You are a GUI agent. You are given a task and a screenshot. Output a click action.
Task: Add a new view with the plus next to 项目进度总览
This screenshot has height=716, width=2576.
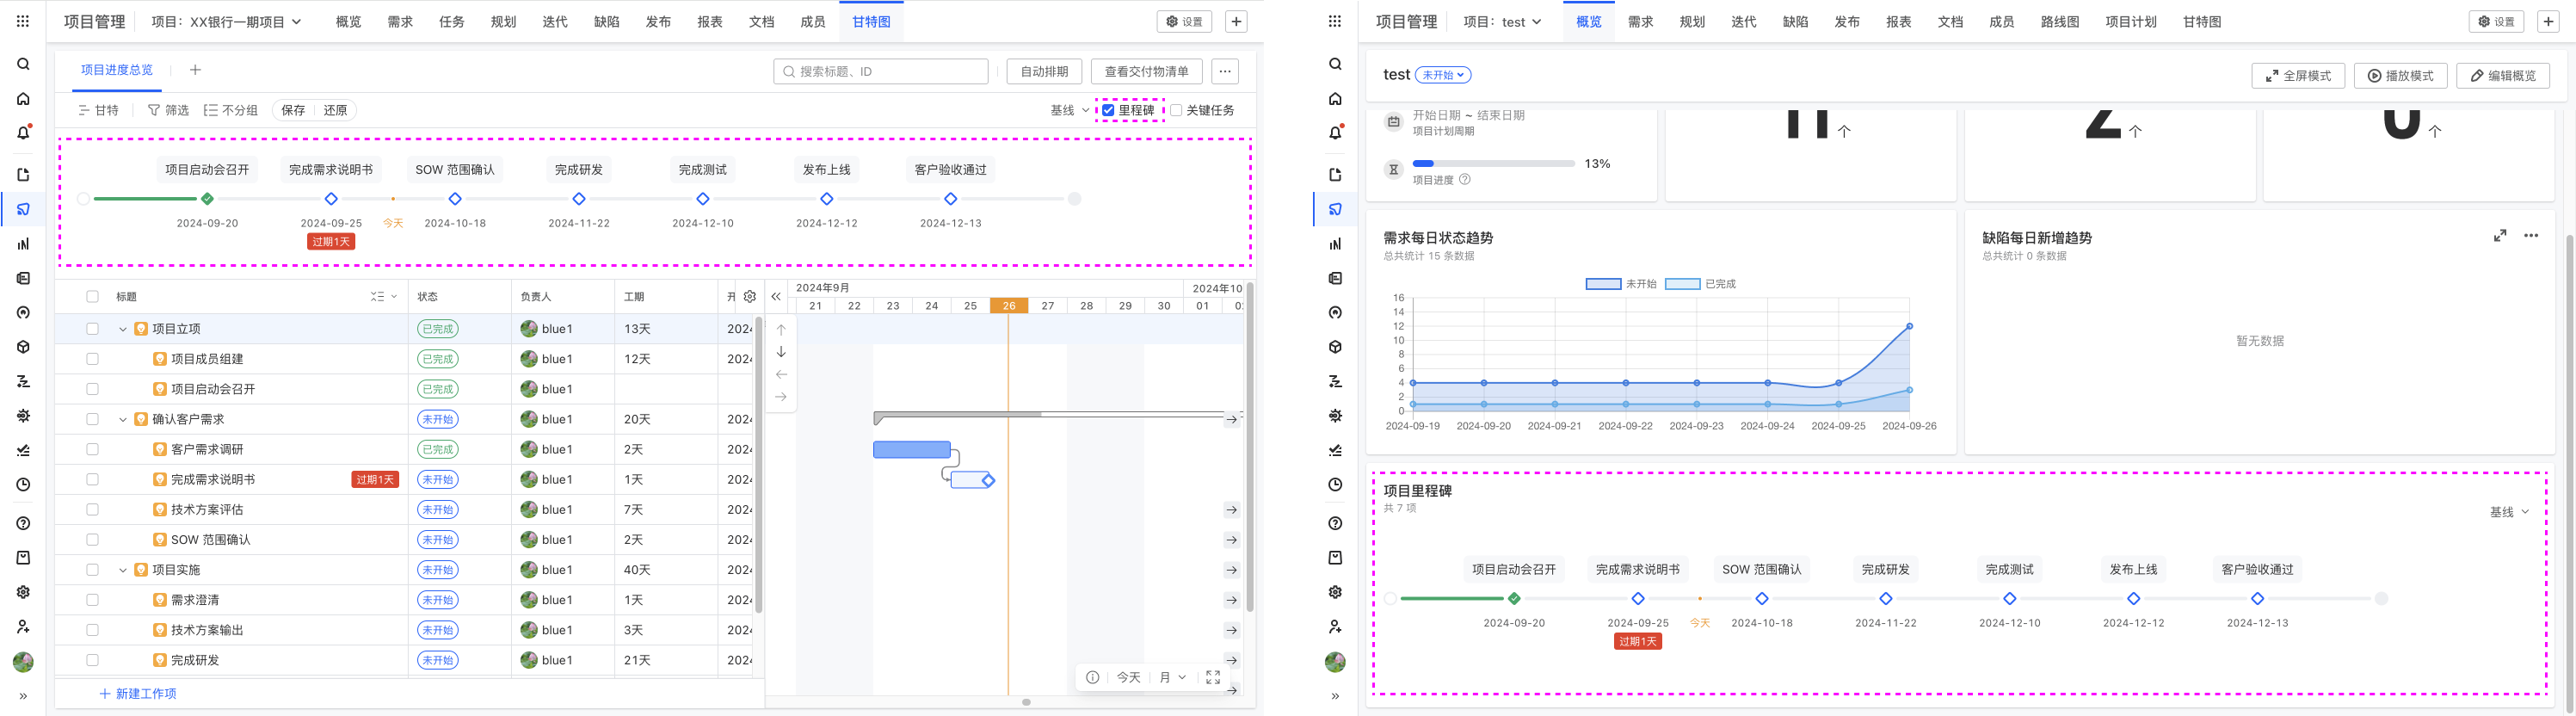[195, 70]
